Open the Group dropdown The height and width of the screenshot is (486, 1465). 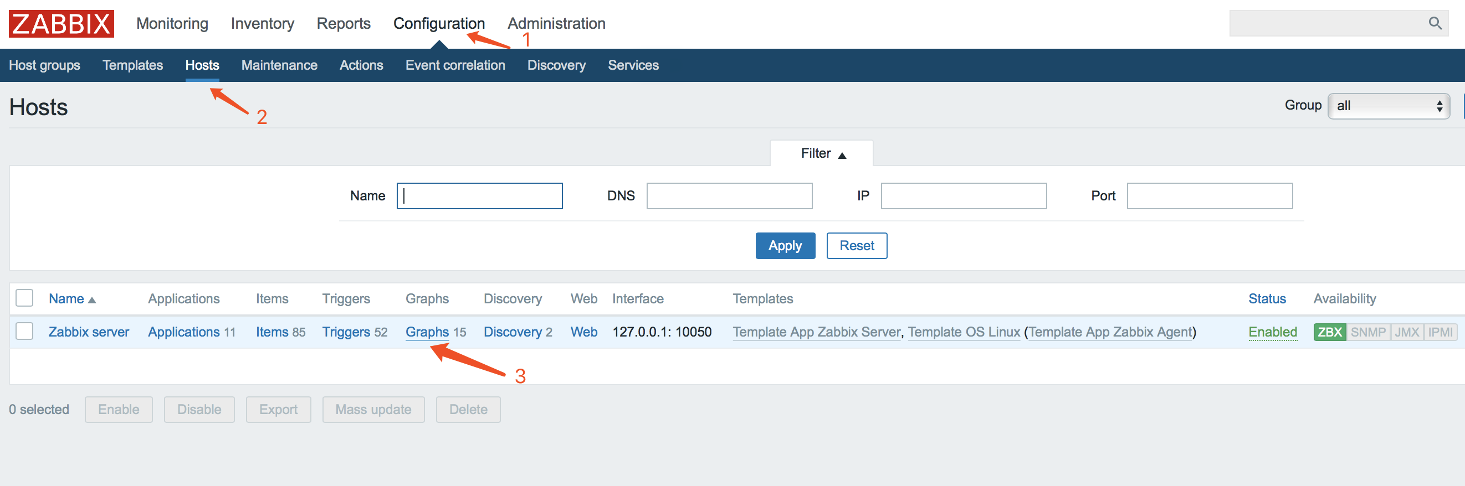pos(1388,106)
